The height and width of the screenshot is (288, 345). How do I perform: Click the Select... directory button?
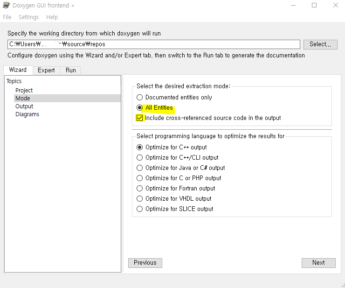click(x=320, y=44)
